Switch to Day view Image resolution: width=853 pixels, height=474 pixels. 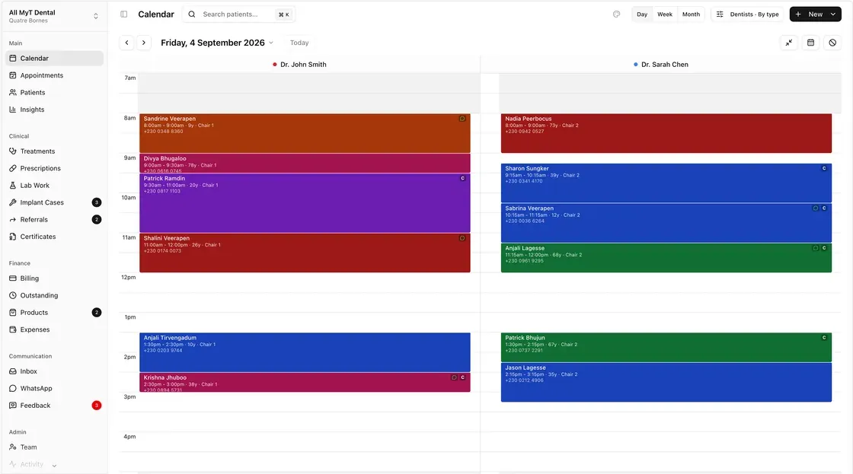point(642,14)
